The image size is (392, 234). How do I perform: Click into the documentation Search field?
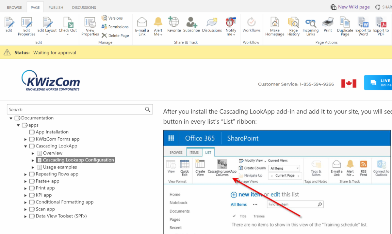tap(76, 109)
